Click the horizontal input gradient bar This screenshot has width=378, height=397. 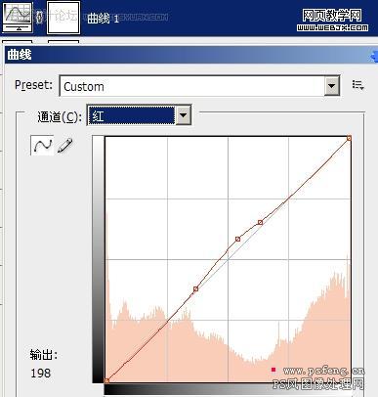228,390
